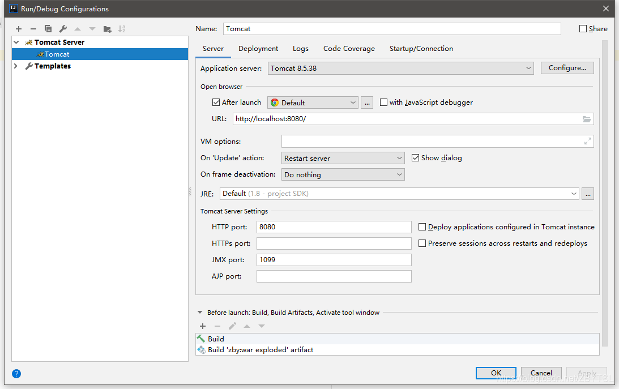
Task: Copy configuration icon in toolbar
Action: pyautogui.click(x=48, y=29)
